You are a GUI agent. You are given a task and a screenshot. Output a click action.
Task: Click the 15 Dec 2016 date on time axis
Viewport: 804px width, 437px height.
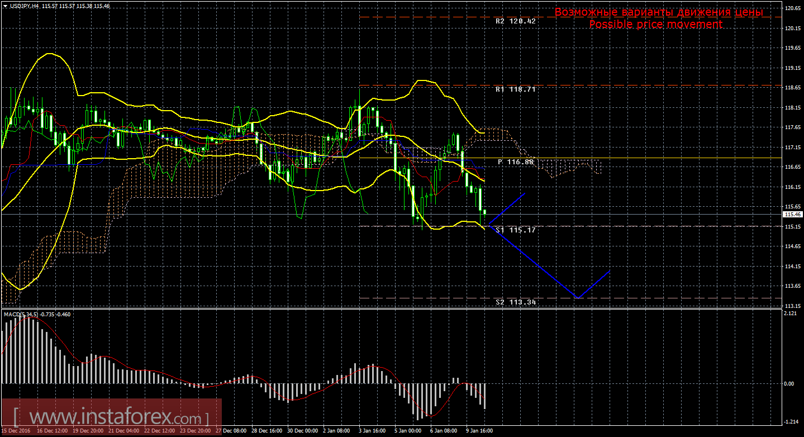(x=15, y=431)
